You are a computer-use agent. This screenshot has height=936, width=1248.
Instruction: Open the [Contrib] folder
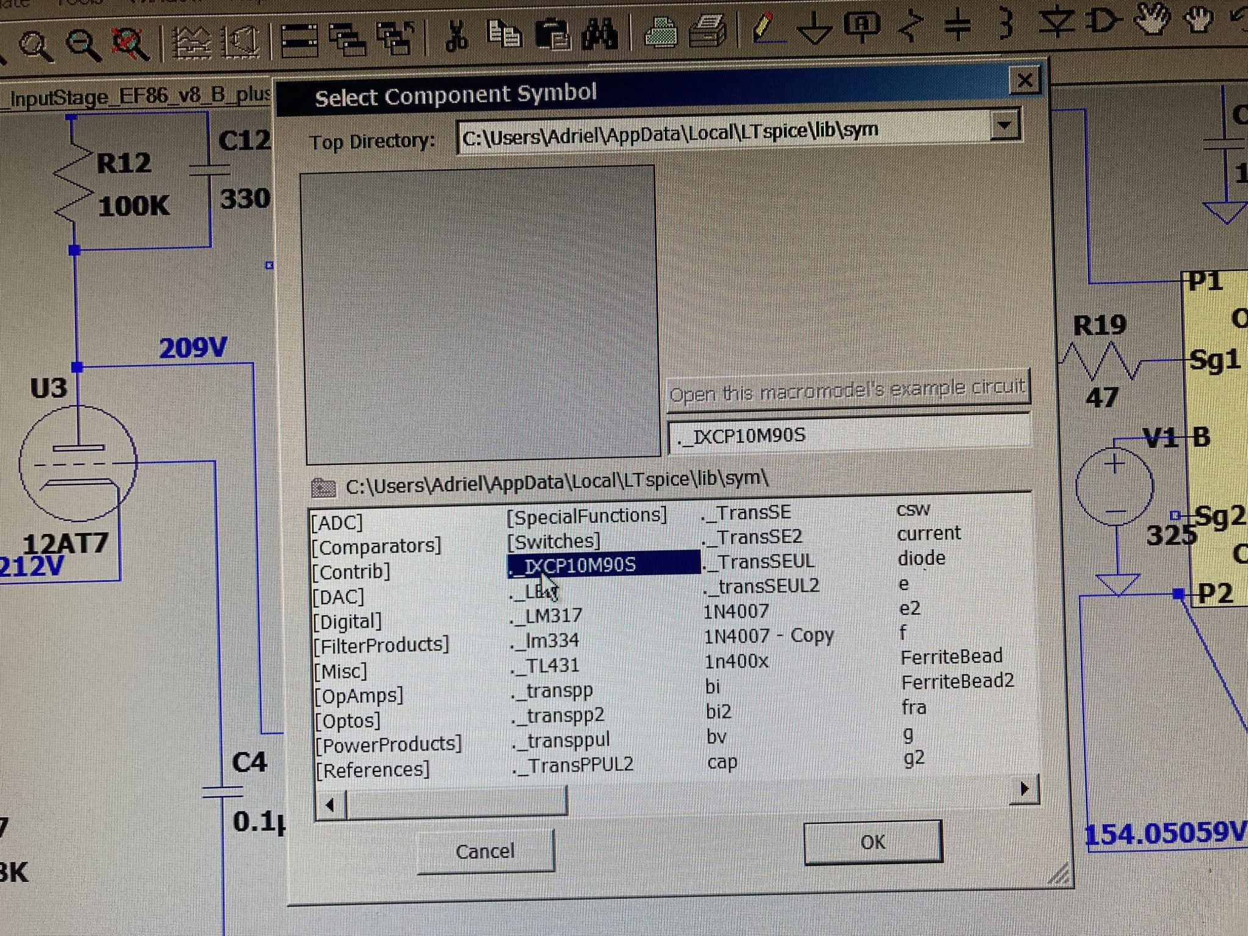tap(351, 572)
